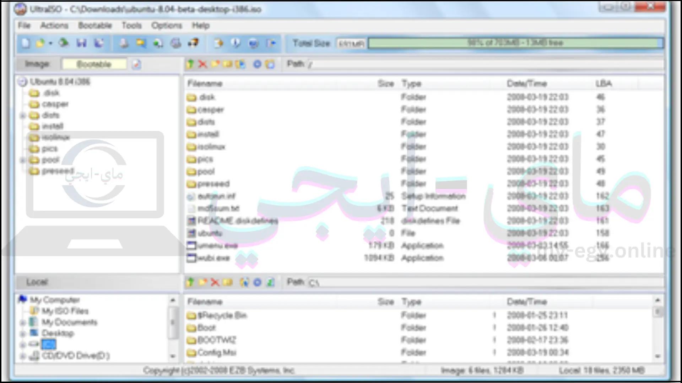
Task: Open the File menu
Action: [24, 26]
